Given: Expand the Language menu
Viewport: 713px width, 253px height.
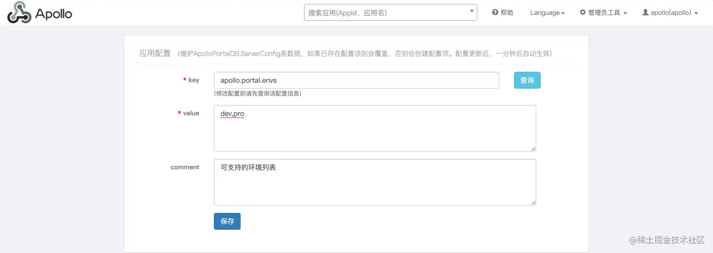Looking at the screenshot, I should point(547,13).
